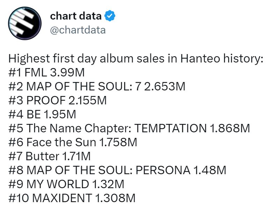The width and height of the screenshot is (273, 207).
Task: Click the blue verified badge icon
Action: coord(110,16)
